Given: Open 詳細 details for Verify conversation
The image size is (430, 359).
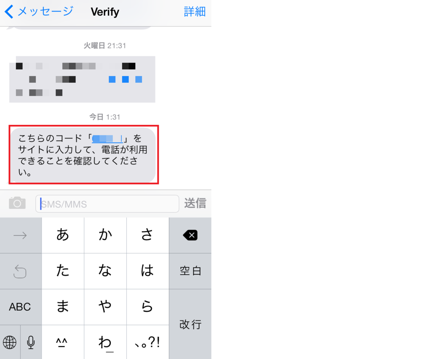Looking at the screenshot, I should [195, 12].
